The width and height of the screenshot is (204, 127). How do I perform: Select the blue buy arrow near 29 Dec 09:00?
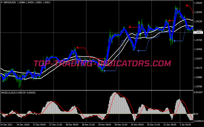[x=104, y=71]
